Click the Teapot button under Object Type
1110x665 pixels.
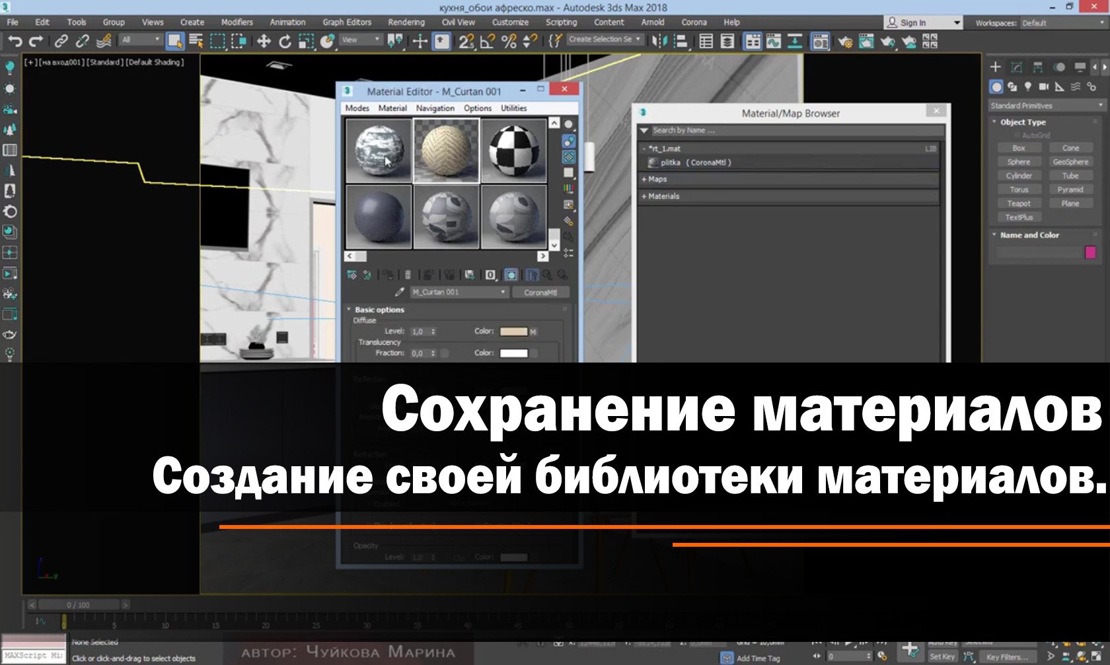click(1019, 203)
